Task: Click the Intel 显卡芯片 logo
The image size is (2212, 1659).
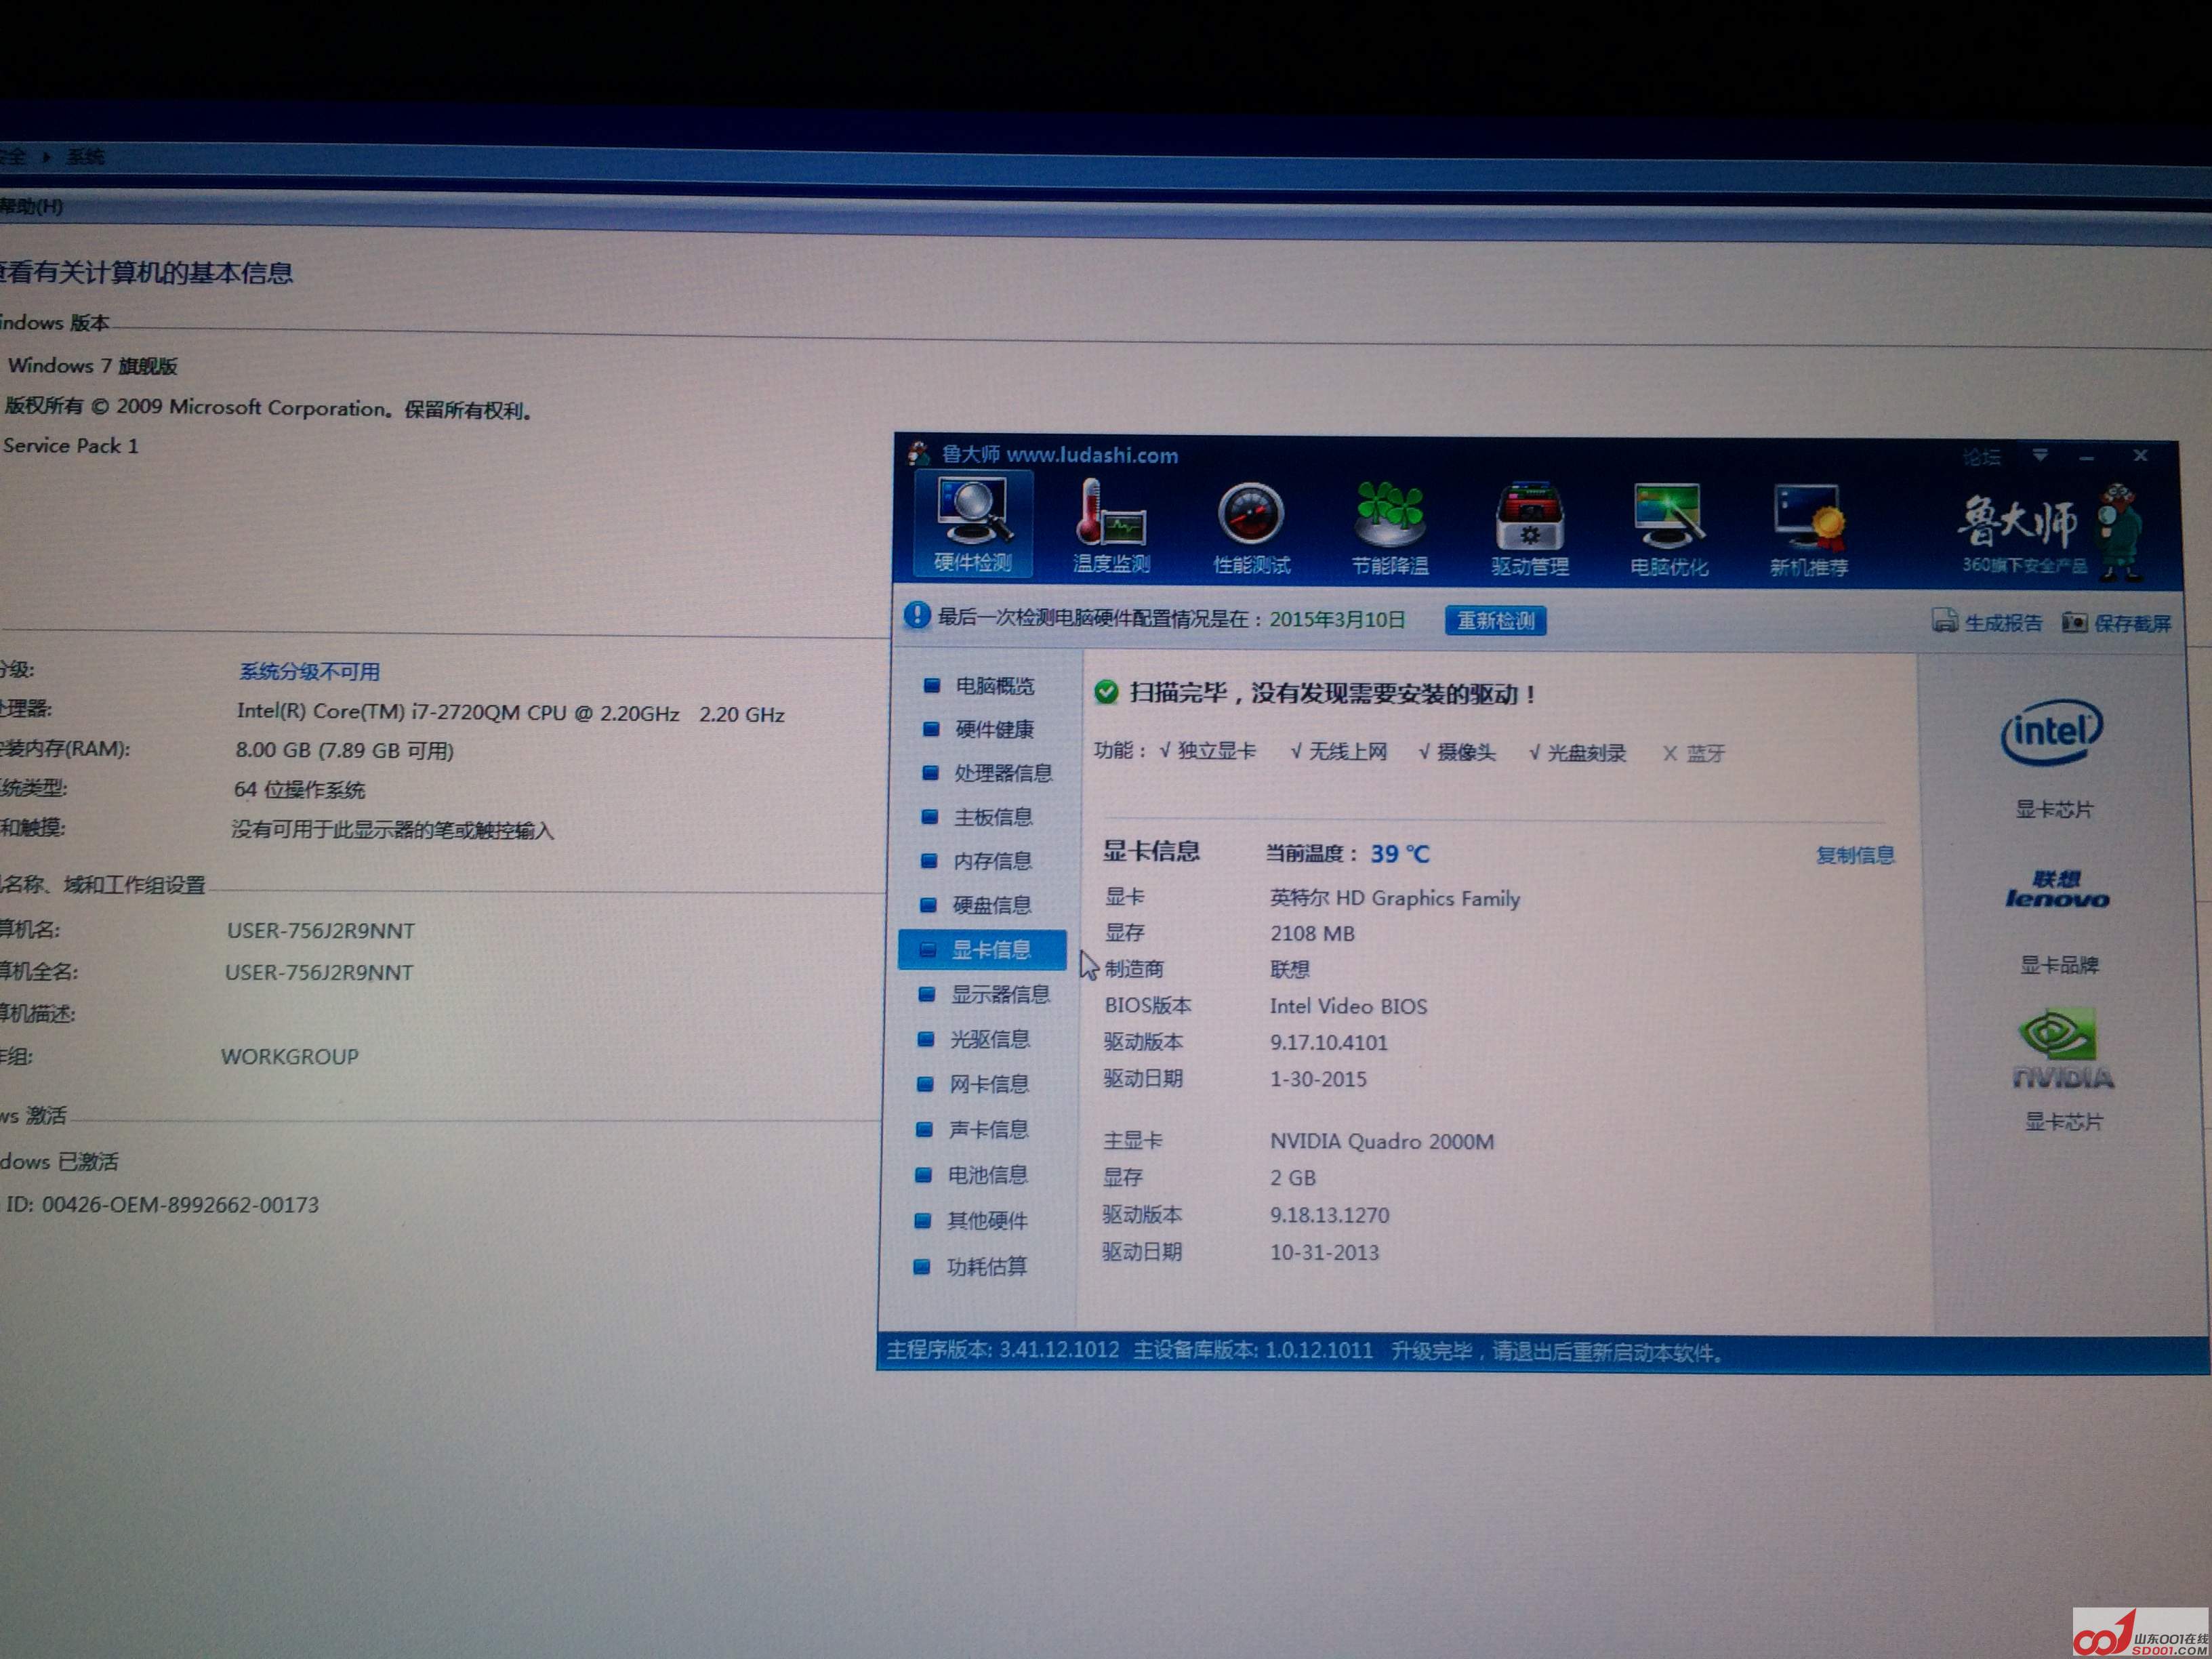Action: [x=2051, y=733]
